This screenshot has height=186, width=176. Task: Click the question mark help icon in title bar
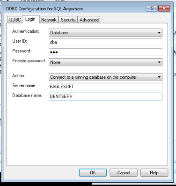(x=152, y=8)
